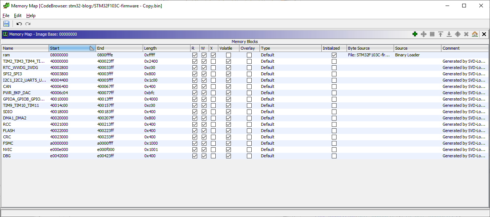This screenshot has width=490, height=217.
Task: Select the TIM2_TIM3_TIM4 block name
Action: coord(25,61)
